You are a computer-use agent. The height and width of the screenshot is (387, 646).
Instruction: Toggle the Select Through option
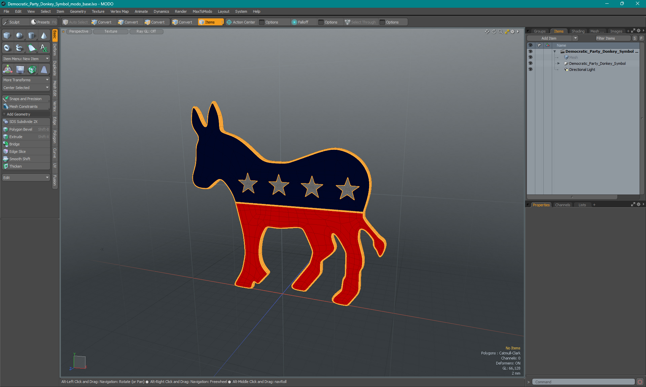360,22
